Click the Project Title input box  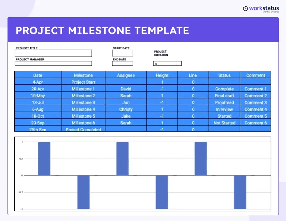click(53, 53)
